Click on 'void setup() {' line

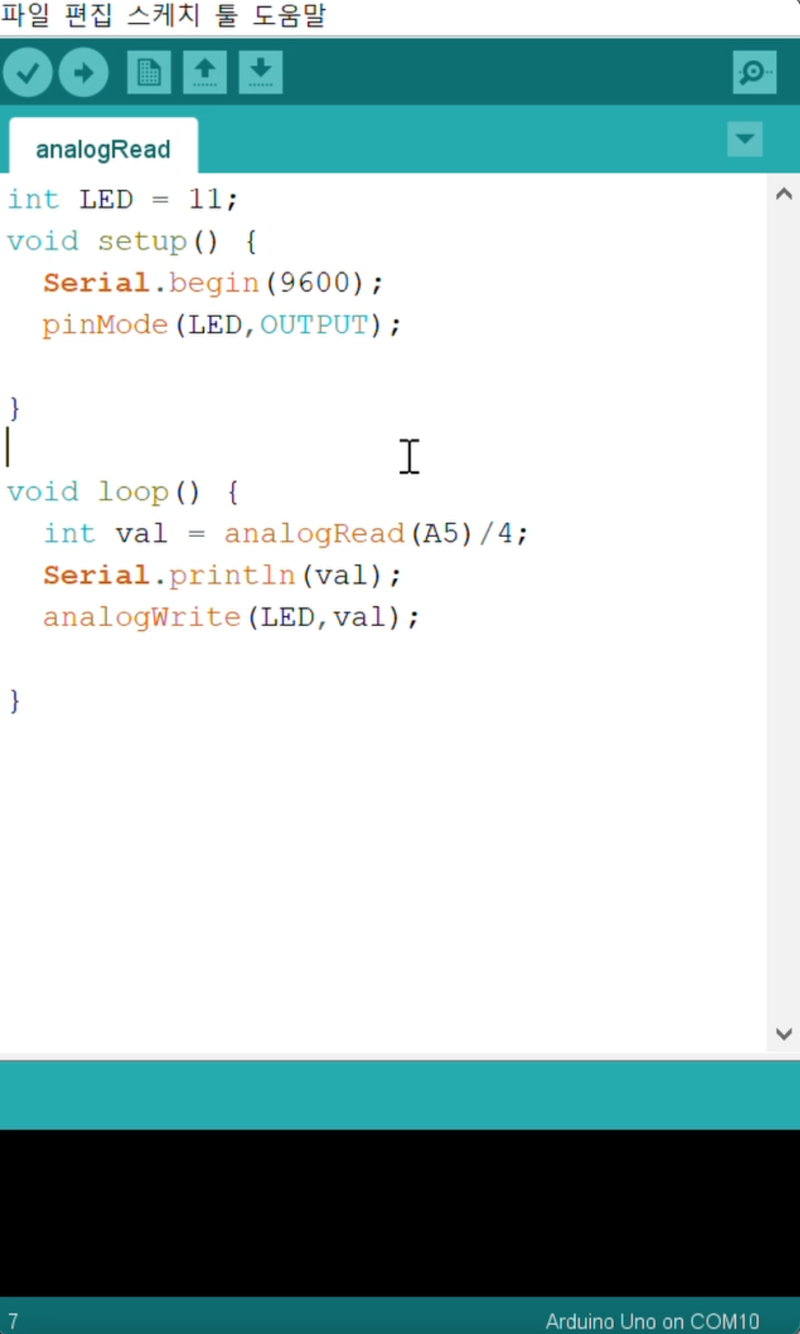[133, 241]
